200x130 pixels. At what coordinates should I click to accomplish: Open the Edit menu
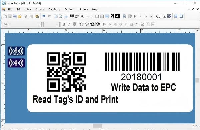click(x=19, y=9)
